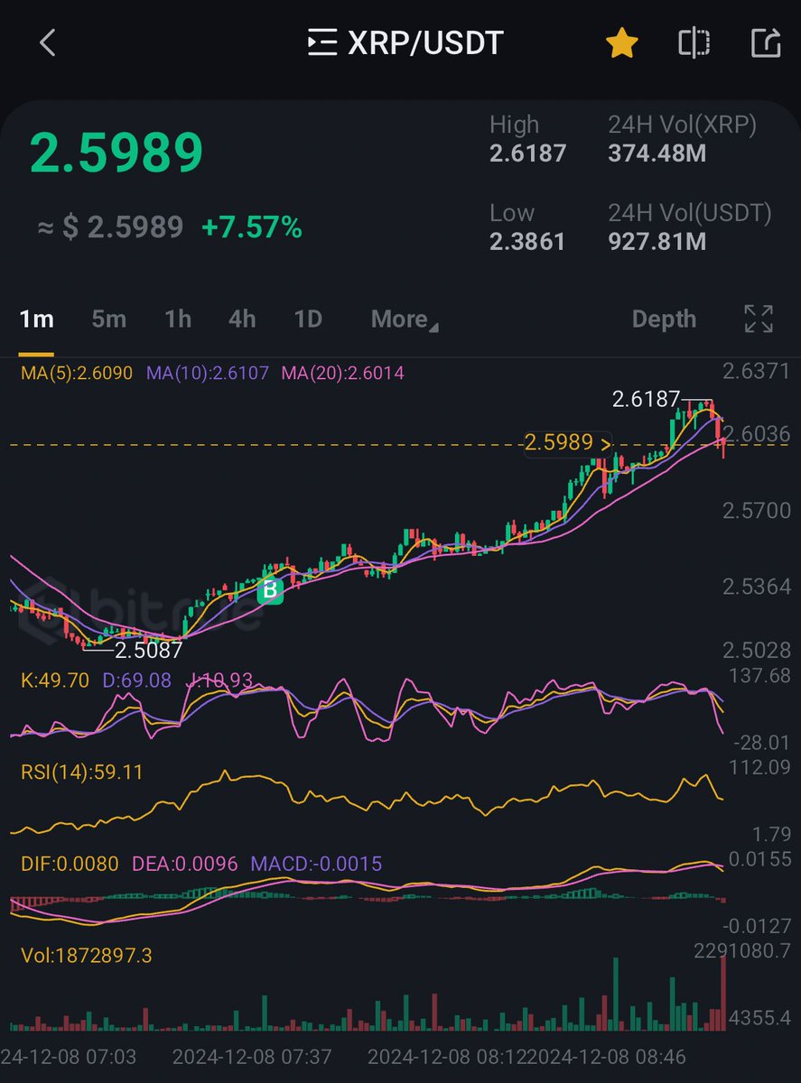Go back using the left arrow icon
The image size is (801, 1083).
tap(48, 42)
